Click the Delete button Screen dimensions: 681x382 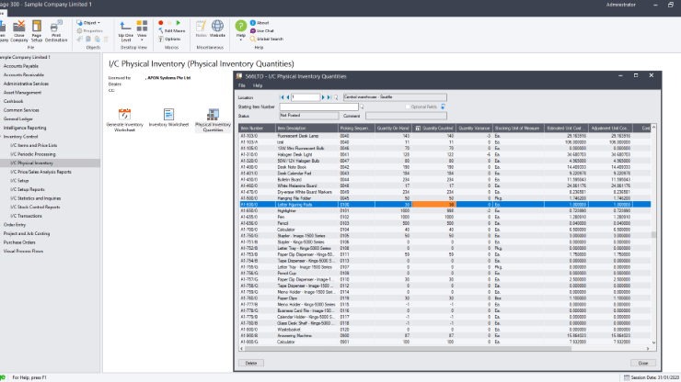pyautogui.click(x=251, y=363)
